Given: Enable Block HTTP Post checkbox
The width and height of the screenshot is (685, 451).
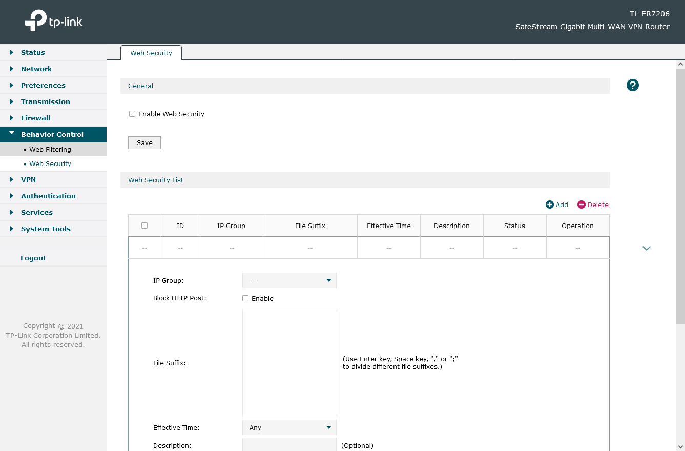Looking at the screenshot, I should click(x=245, y=298).
